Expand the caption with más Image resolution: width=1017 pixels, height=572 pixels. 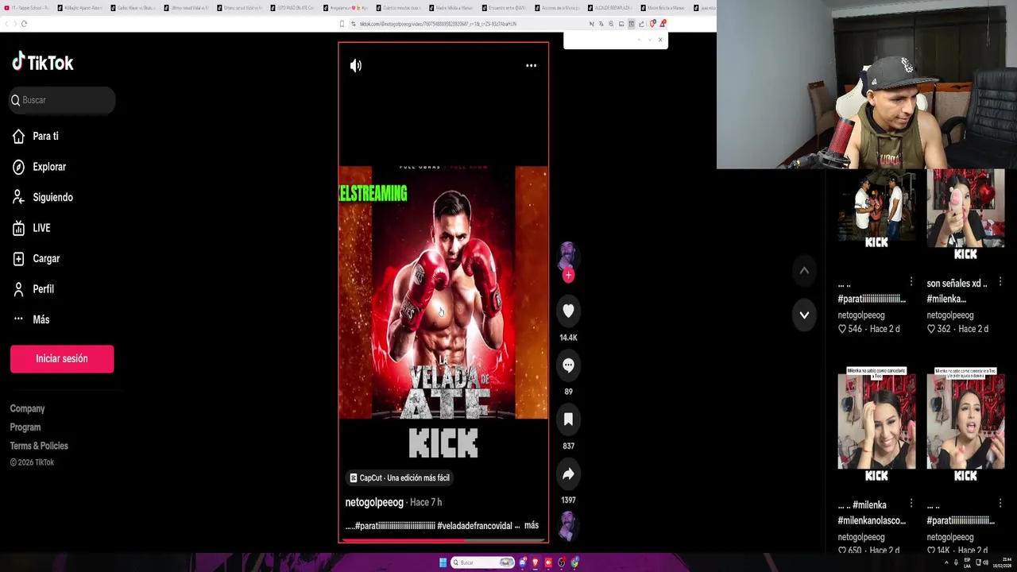click(x=532, y=525)
